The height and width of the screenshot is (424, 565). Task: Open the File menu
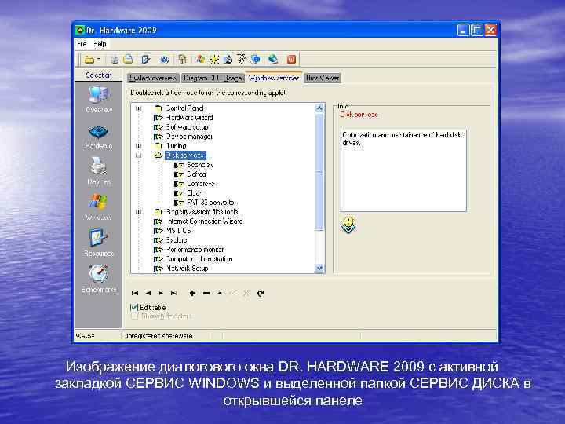[x=82, y=44]
